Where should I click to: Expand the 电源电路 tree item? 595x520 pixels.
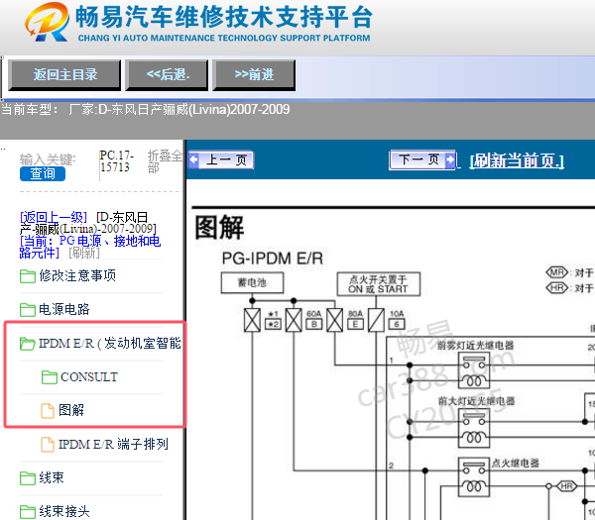64,309
